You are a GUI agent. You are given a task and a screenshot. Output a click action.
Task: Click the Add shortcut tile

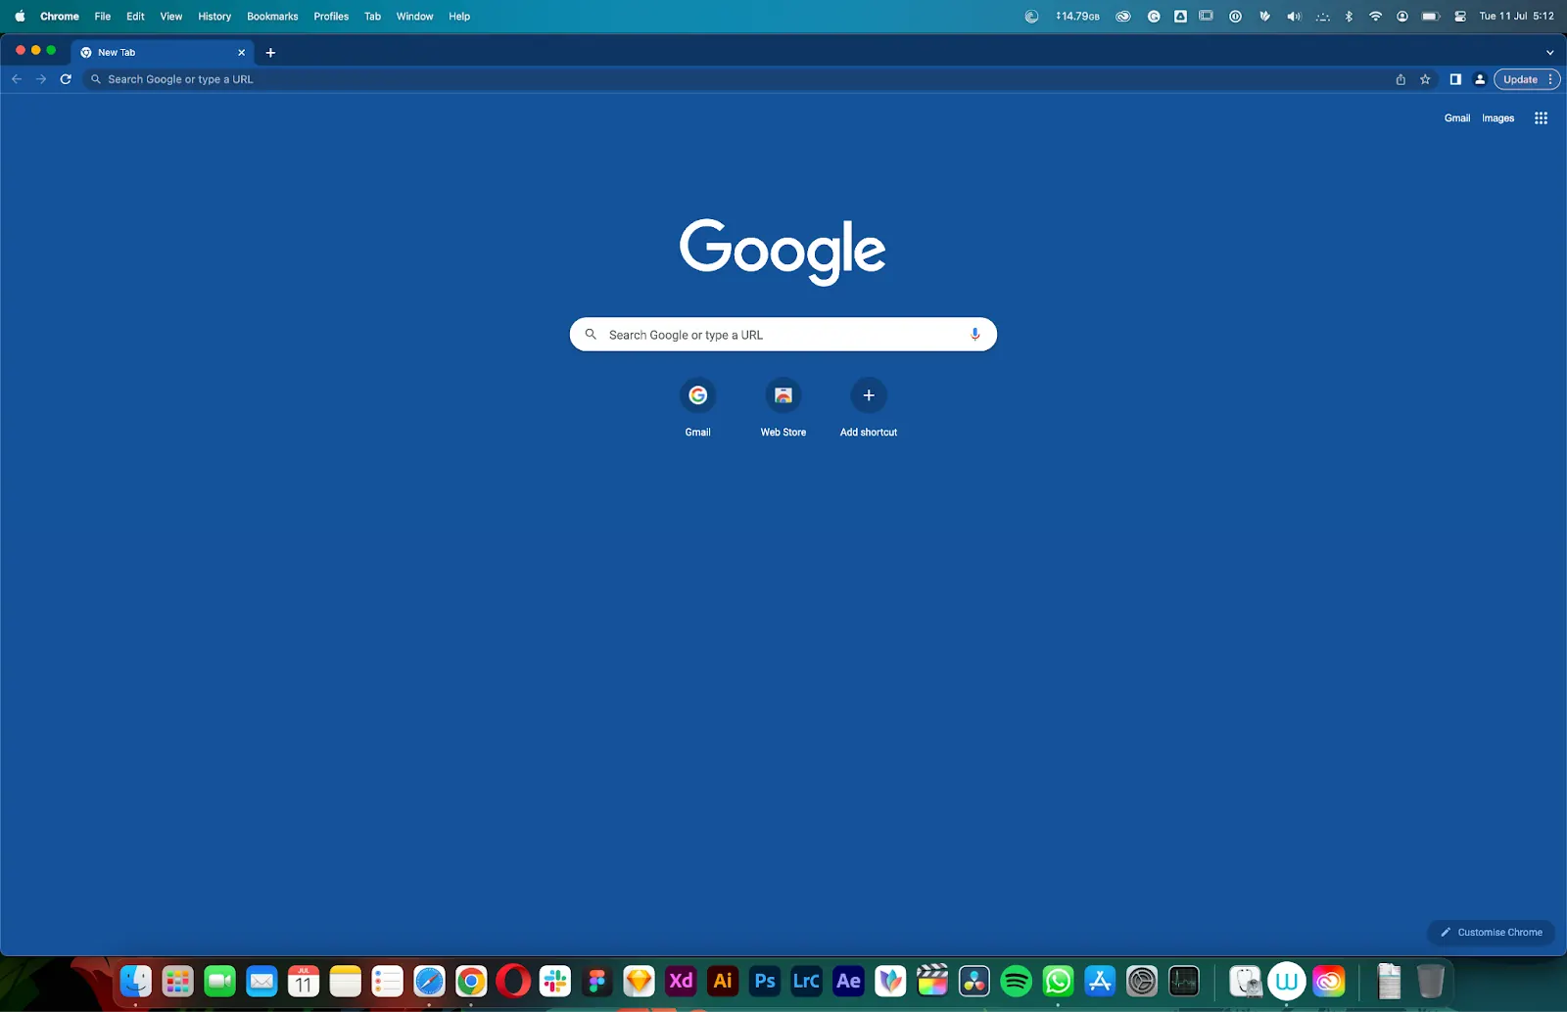pyautogui.click(x=869, y=407)
